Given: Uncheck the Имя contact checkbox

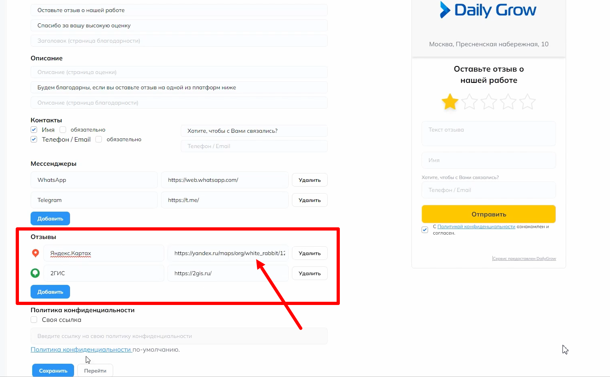Looking at the screenshot, I should point(34,130).
